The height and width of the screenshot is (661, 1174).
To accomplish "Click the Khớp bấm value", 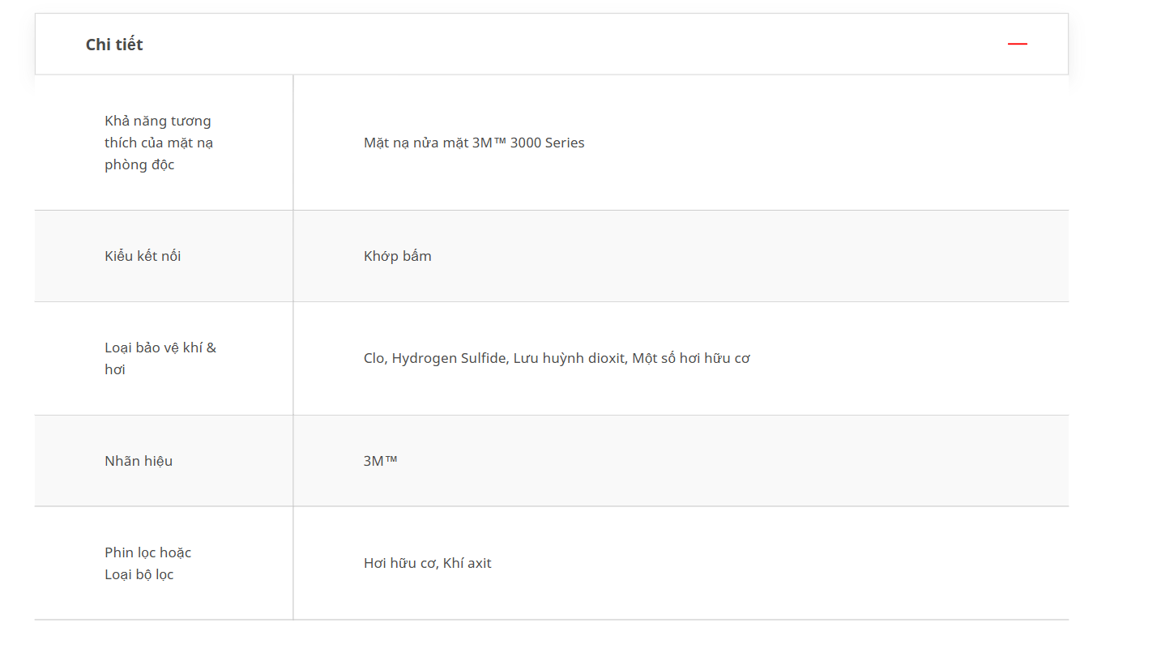I will click(x=398, y=256).
